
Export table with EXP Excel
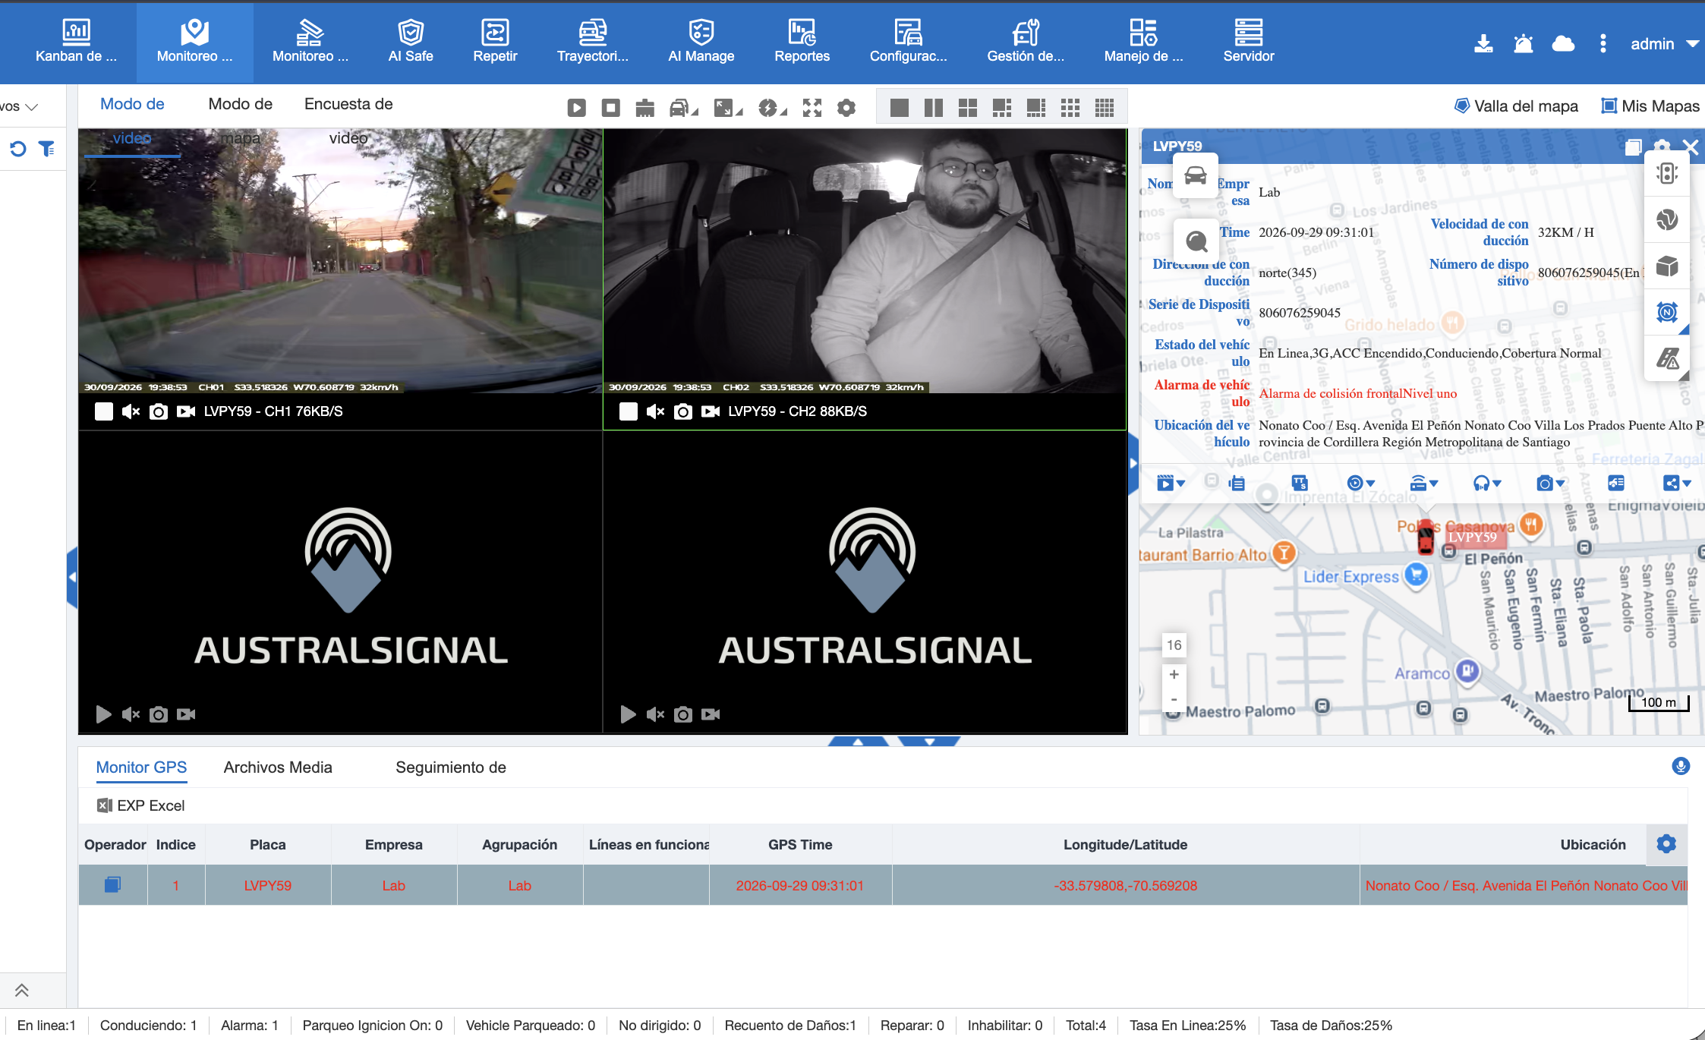click(x=141, y=805)
